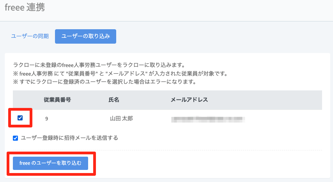Click the empty space right of the blurred email
The width and height of the screenshot is (333, 182).
[283, 119]
